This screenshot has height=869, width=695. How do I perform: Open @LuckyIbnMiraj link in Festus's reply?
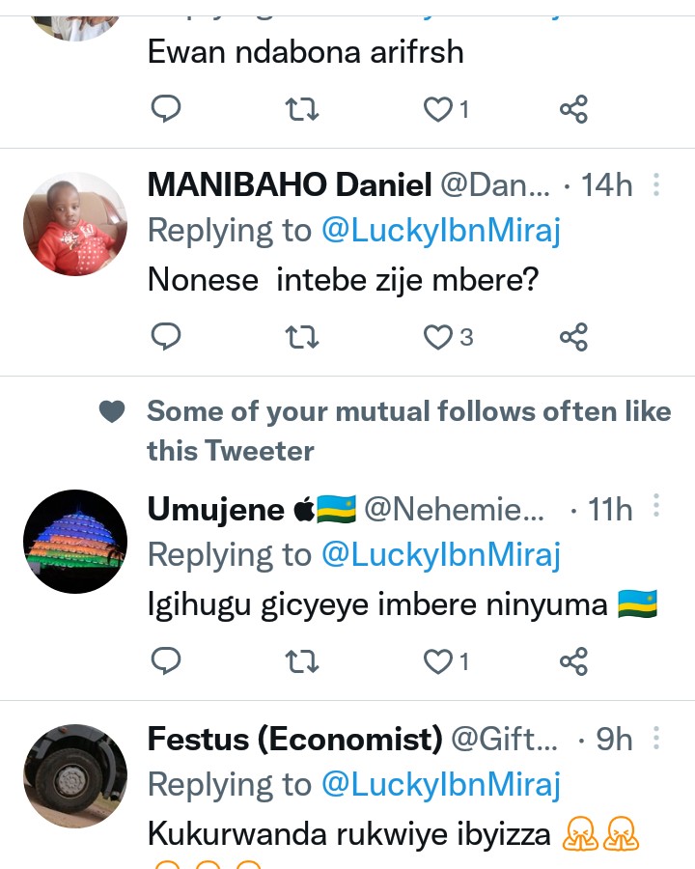440,785
